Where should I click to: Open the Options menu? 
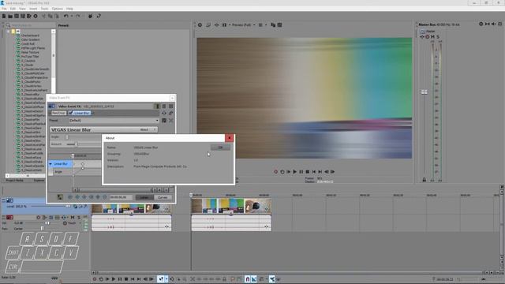(x=58, y=9)
